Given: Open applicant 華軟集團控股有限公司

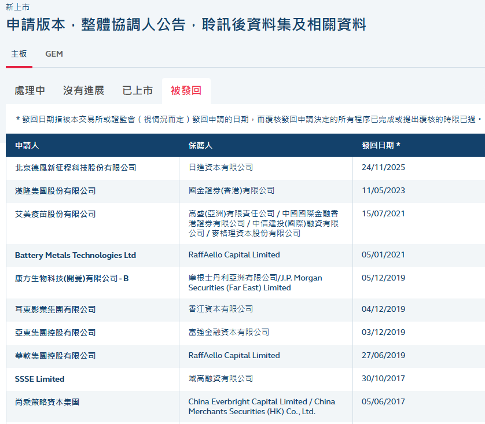Looking at the screenshot, I should tap(56, 356).
